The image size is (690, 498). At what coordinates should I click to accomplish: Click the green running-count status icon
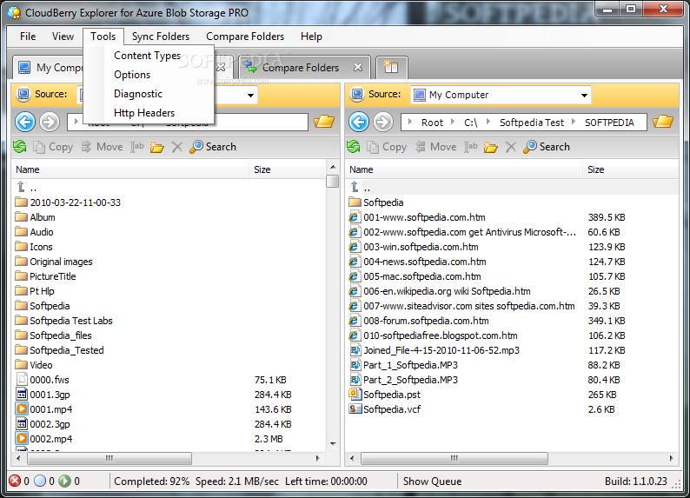coord(64,481)
